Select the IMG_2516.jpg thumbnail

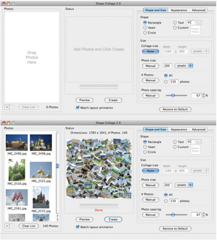(x=17, y=170)
